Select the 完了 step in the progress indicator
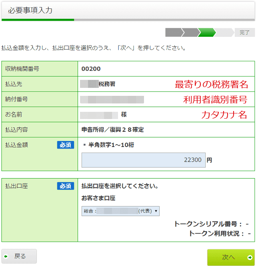Screen dimensions: 256x266 point(245,32)
